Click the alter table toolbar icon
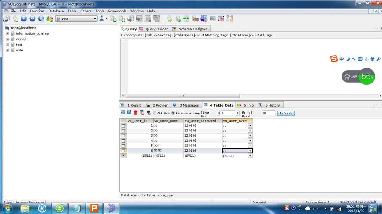The image size is (382, 214). [148, 19]
